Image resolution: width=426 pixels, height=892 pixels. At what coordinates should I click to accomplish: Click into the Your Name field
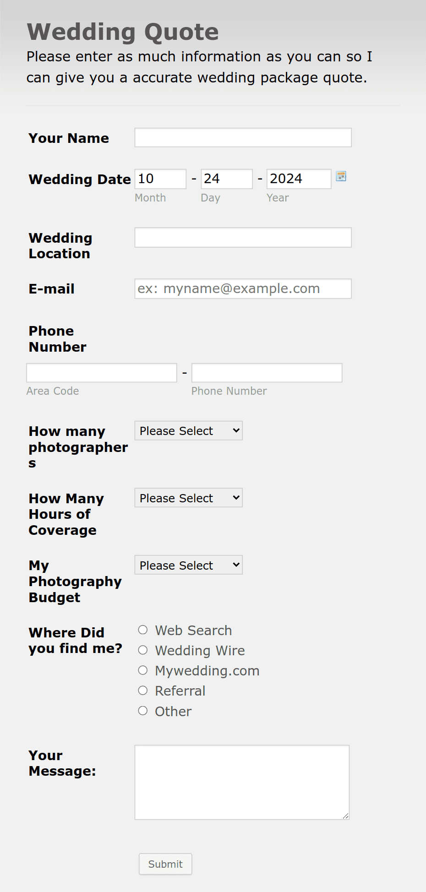pyautogui.click(x=243, y=137)
